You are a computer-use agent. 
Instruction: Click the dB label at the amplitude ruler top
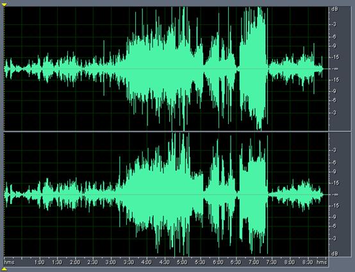click(x=334, y=9)
